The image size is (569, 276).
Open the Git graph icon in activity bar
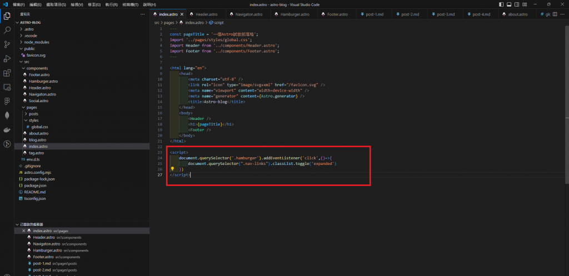pos(7,144)
